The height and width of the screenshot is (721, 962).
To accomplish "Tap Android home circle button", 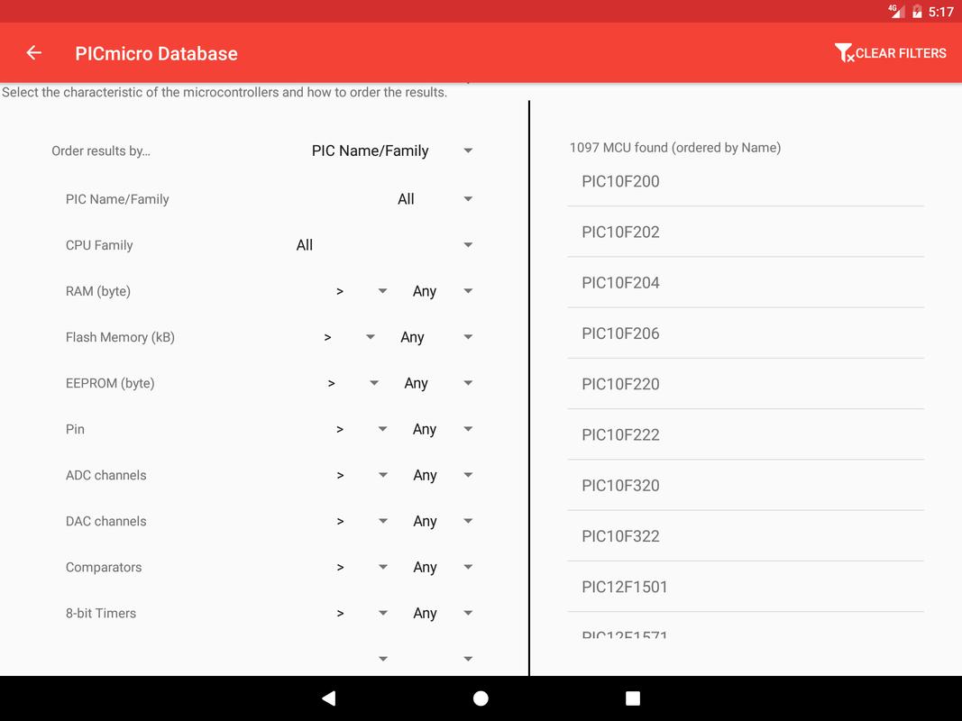I will (x=481, y=698).
